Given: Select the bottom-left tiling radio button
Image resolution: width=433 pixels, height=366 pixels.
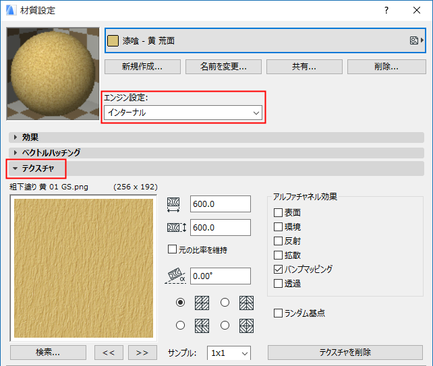Looking at the screenshot, I should point(180,326).
